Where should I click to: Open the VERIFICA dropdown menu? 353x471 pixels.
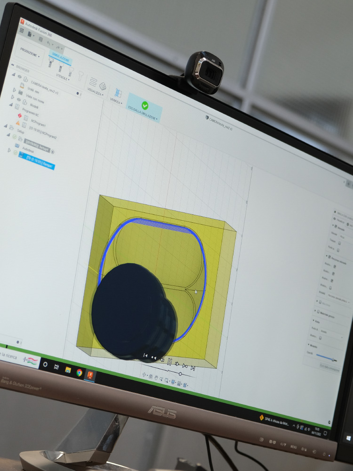pyautogui.click(x=116, y=101)
